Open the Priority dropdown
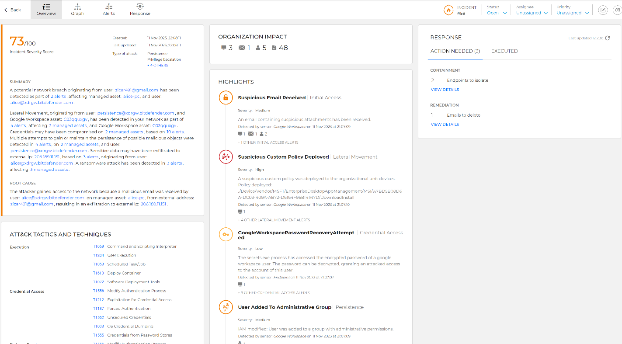Image resolution: width=622 pixels, height=344 pixels. click(x=572, y=13)
